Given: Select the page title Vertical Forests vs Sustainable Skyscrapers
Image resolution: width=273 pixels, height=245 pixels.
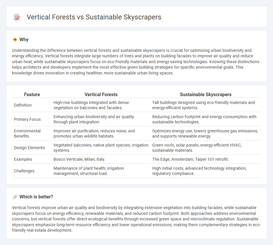Looking at the screenshot, I should click(94, 17).
